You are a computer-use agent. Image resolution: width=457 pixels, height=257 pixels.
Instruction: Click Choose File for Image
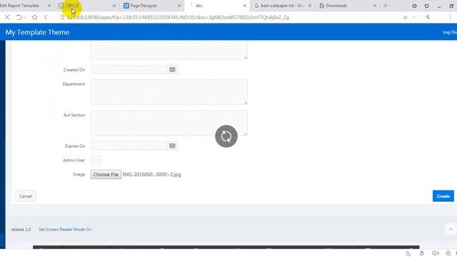tap(106, 174)
